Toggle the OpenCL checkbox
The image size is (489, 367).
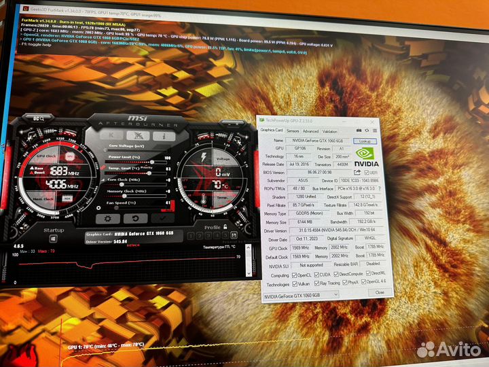click(x=294, y=275)
